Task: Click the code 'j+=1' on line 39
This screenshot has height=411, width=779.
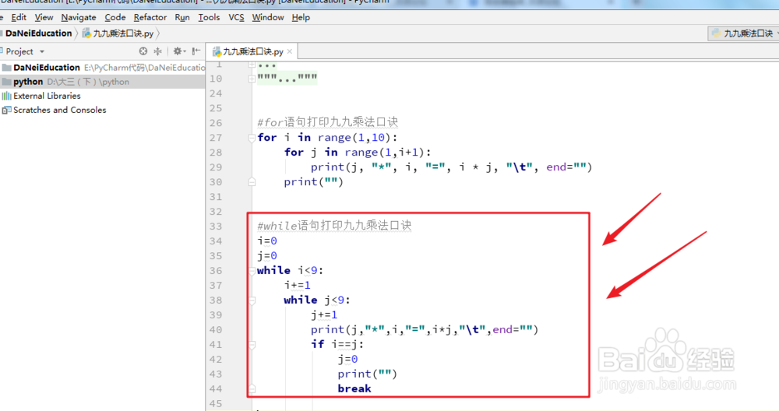Action: point(324,315)
